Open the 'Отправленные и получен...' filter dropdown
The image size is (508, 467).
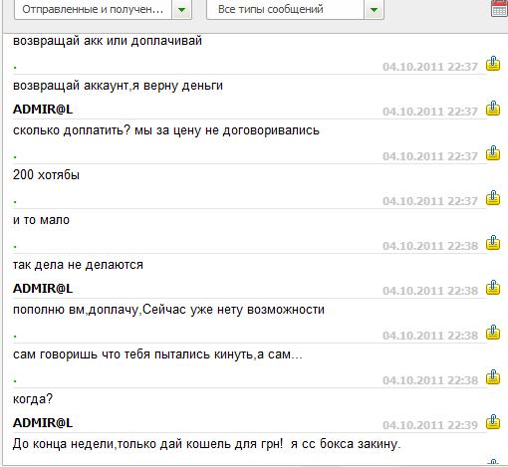[x=103, y=9]
